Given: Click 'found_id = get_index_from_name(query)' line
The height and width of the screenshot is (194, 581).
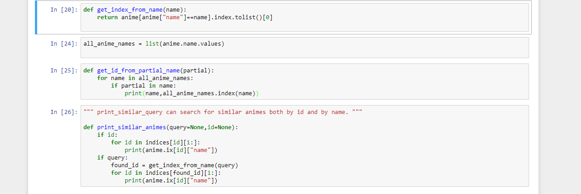Looking at the screenshot, I should click(x=175, y=165).
